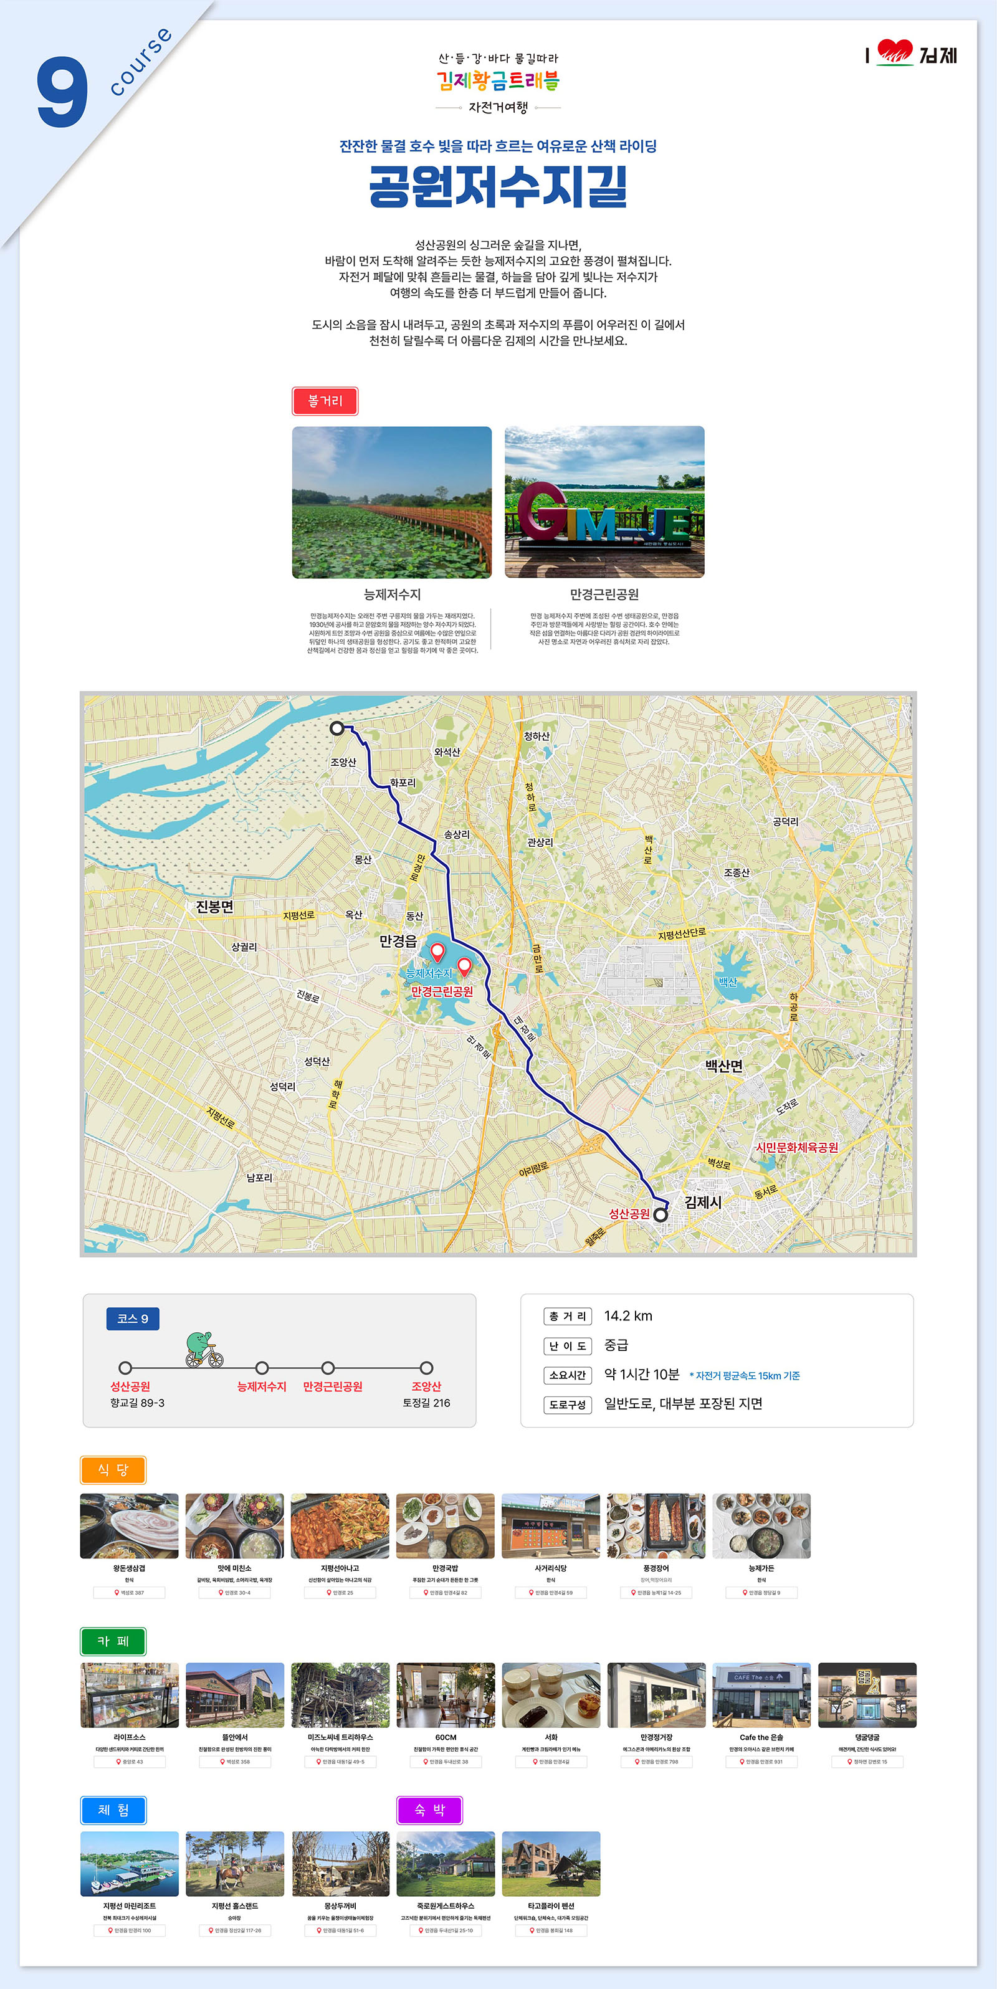Image resolution: width=997 pixels, height=1989 pixels.
Task: Click the 코스 9 blue badge
Action: 133,1319
